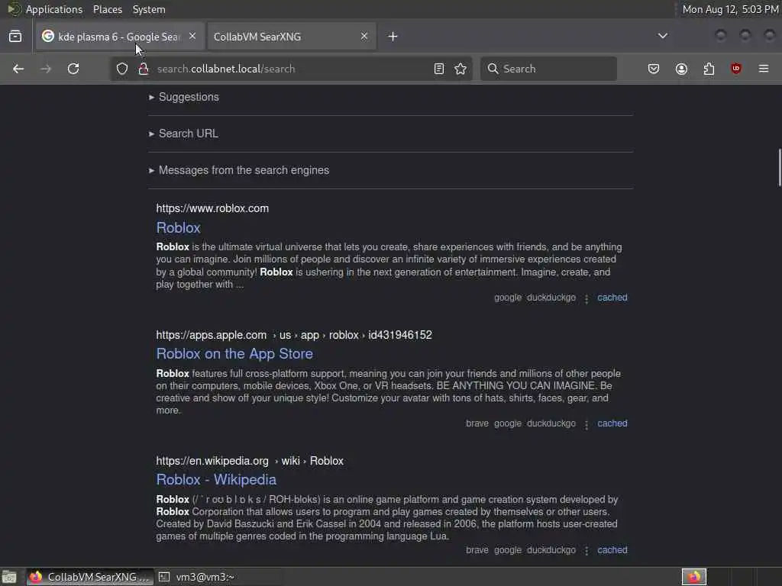Click the clock showing Mon Aug 12
Screen dimensions: 782x586
coord(730,9)
